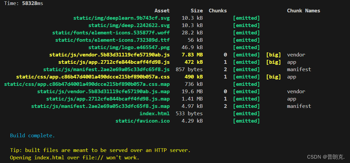The width and height of the screenshot is (350, 163).
Task: Select static/img/logo.e465547.png asset line
Action: point(129,47)
